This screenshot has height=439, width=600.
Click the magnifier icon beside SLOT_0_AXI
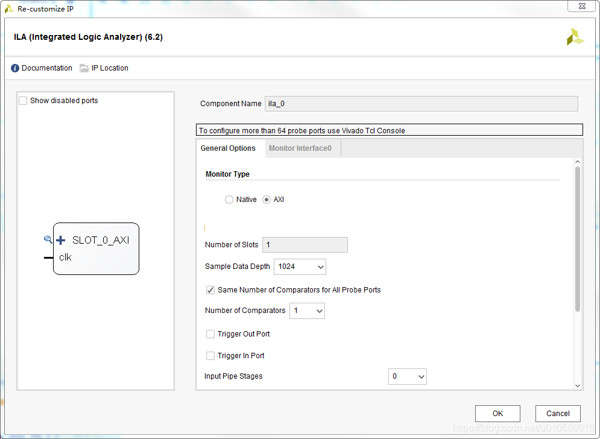48,239
